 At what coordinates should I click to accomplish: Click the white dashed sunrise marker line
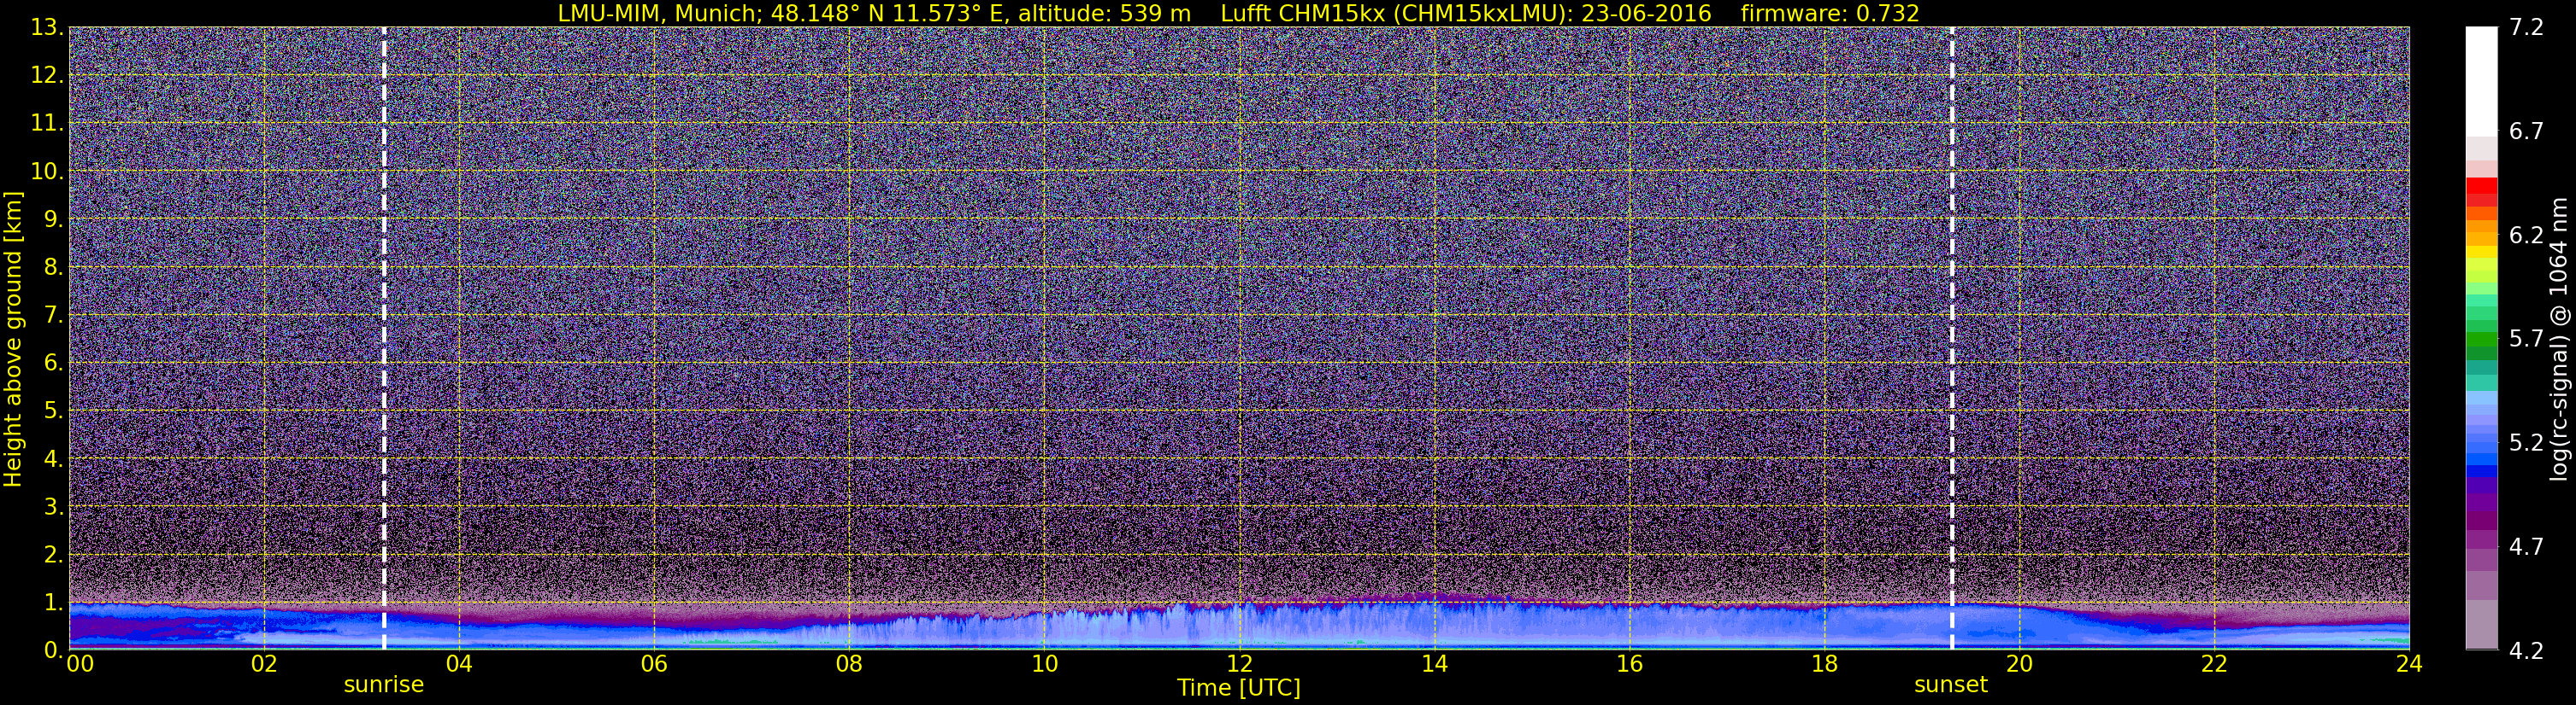(x=384, y=337)
